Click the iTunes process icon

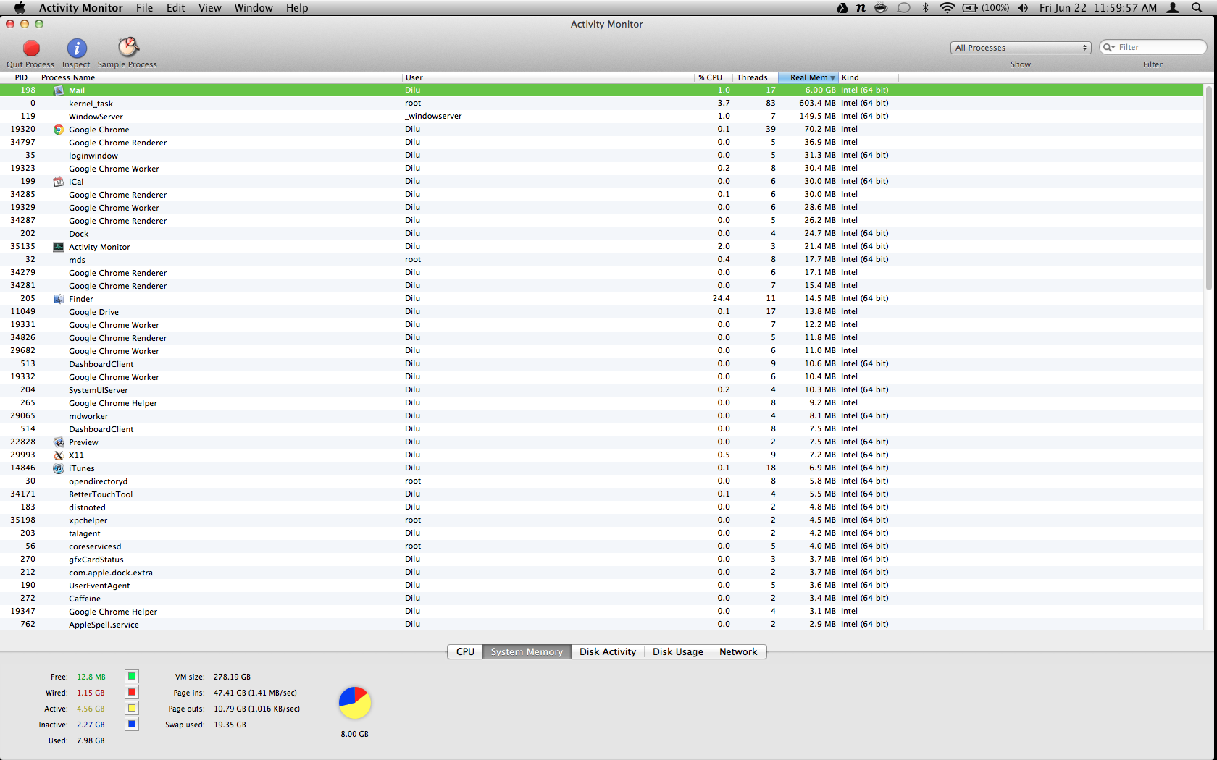click(59, 468)
